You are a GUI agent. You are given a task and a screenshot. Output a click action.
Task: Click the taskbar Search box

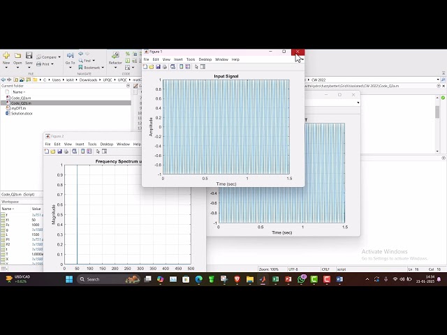(109, 279)
